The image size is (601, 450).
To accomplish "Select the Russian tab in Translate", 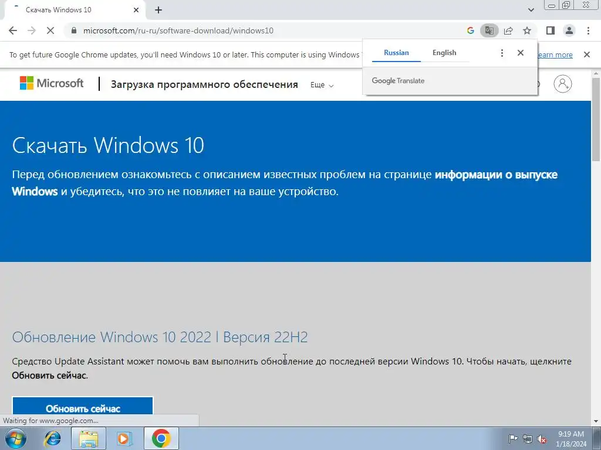I will [x=396, y=53].
